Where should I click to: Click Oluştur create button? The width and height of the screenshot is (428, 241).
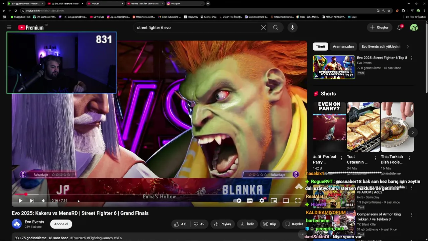380,27
